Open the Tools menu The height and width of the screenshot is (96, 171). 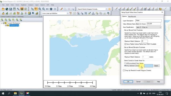[17, 5]
